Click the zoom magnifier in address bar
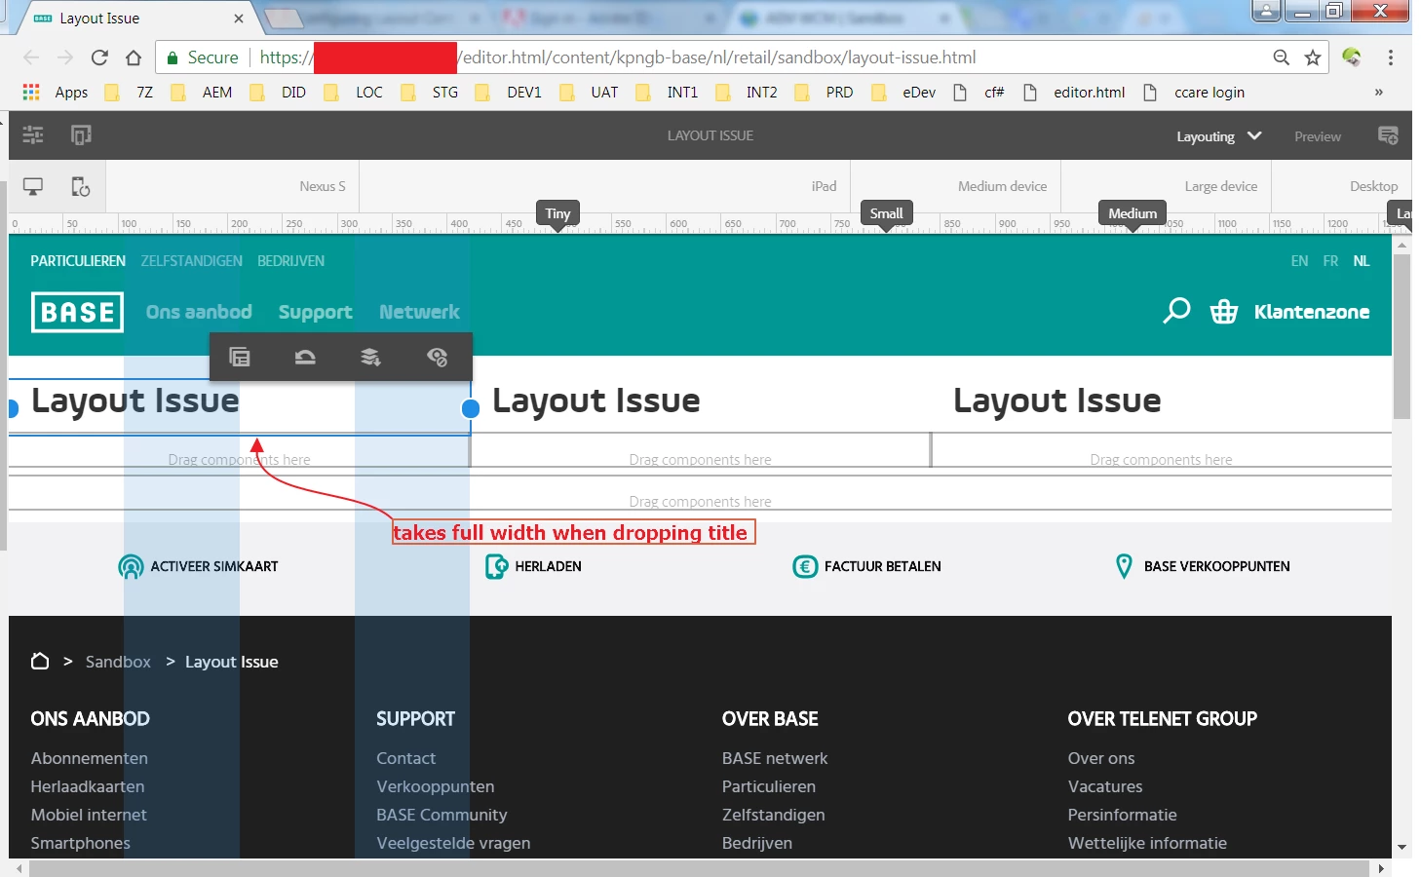1421x877 pixels. click(x=1282, y=57)
